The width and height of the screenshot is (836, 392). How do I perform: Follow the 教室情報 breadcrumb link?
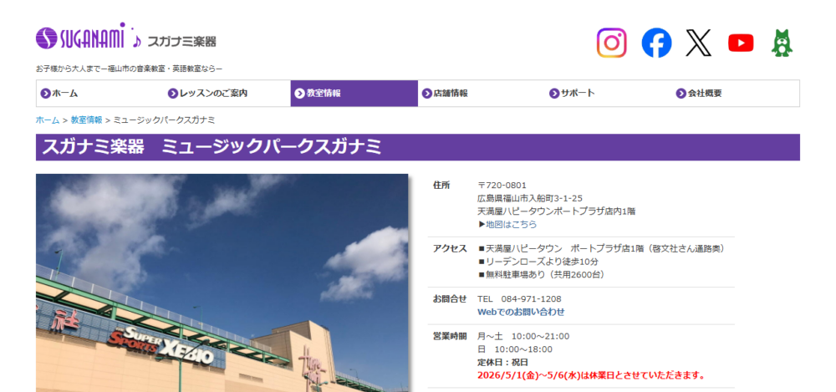point(86,120)
